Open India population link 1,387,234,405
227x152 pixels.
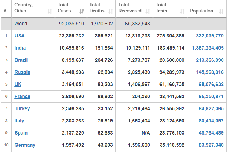click(208, 48)
